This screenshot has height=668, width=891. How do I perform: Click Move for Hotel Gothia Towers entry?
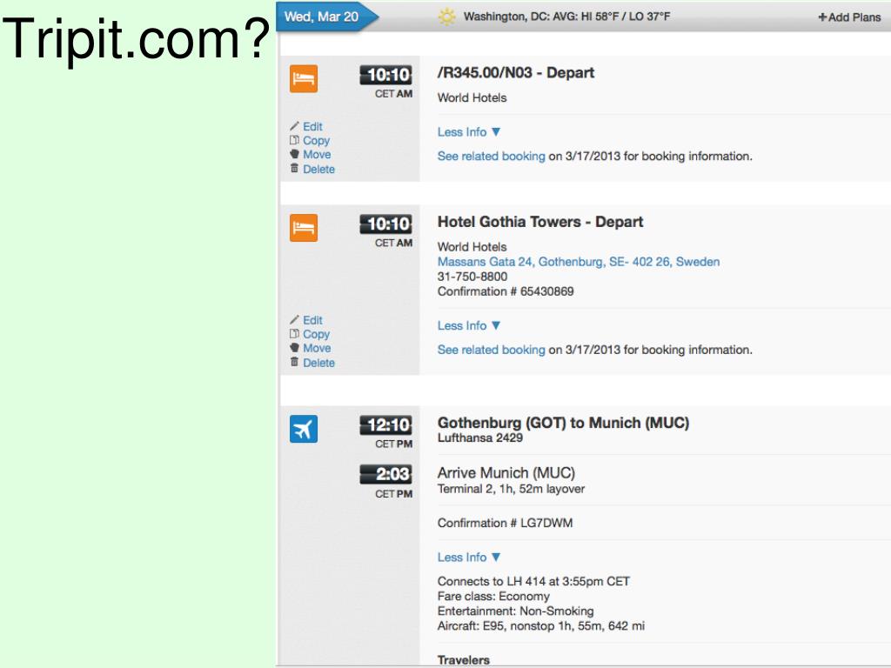click(317, 348)
